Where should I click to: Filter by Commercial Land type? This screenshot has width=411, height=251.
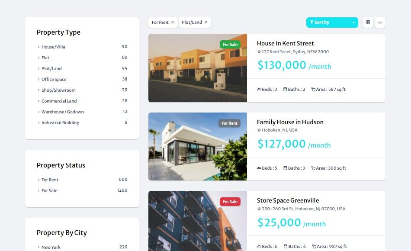coord(59,101)
